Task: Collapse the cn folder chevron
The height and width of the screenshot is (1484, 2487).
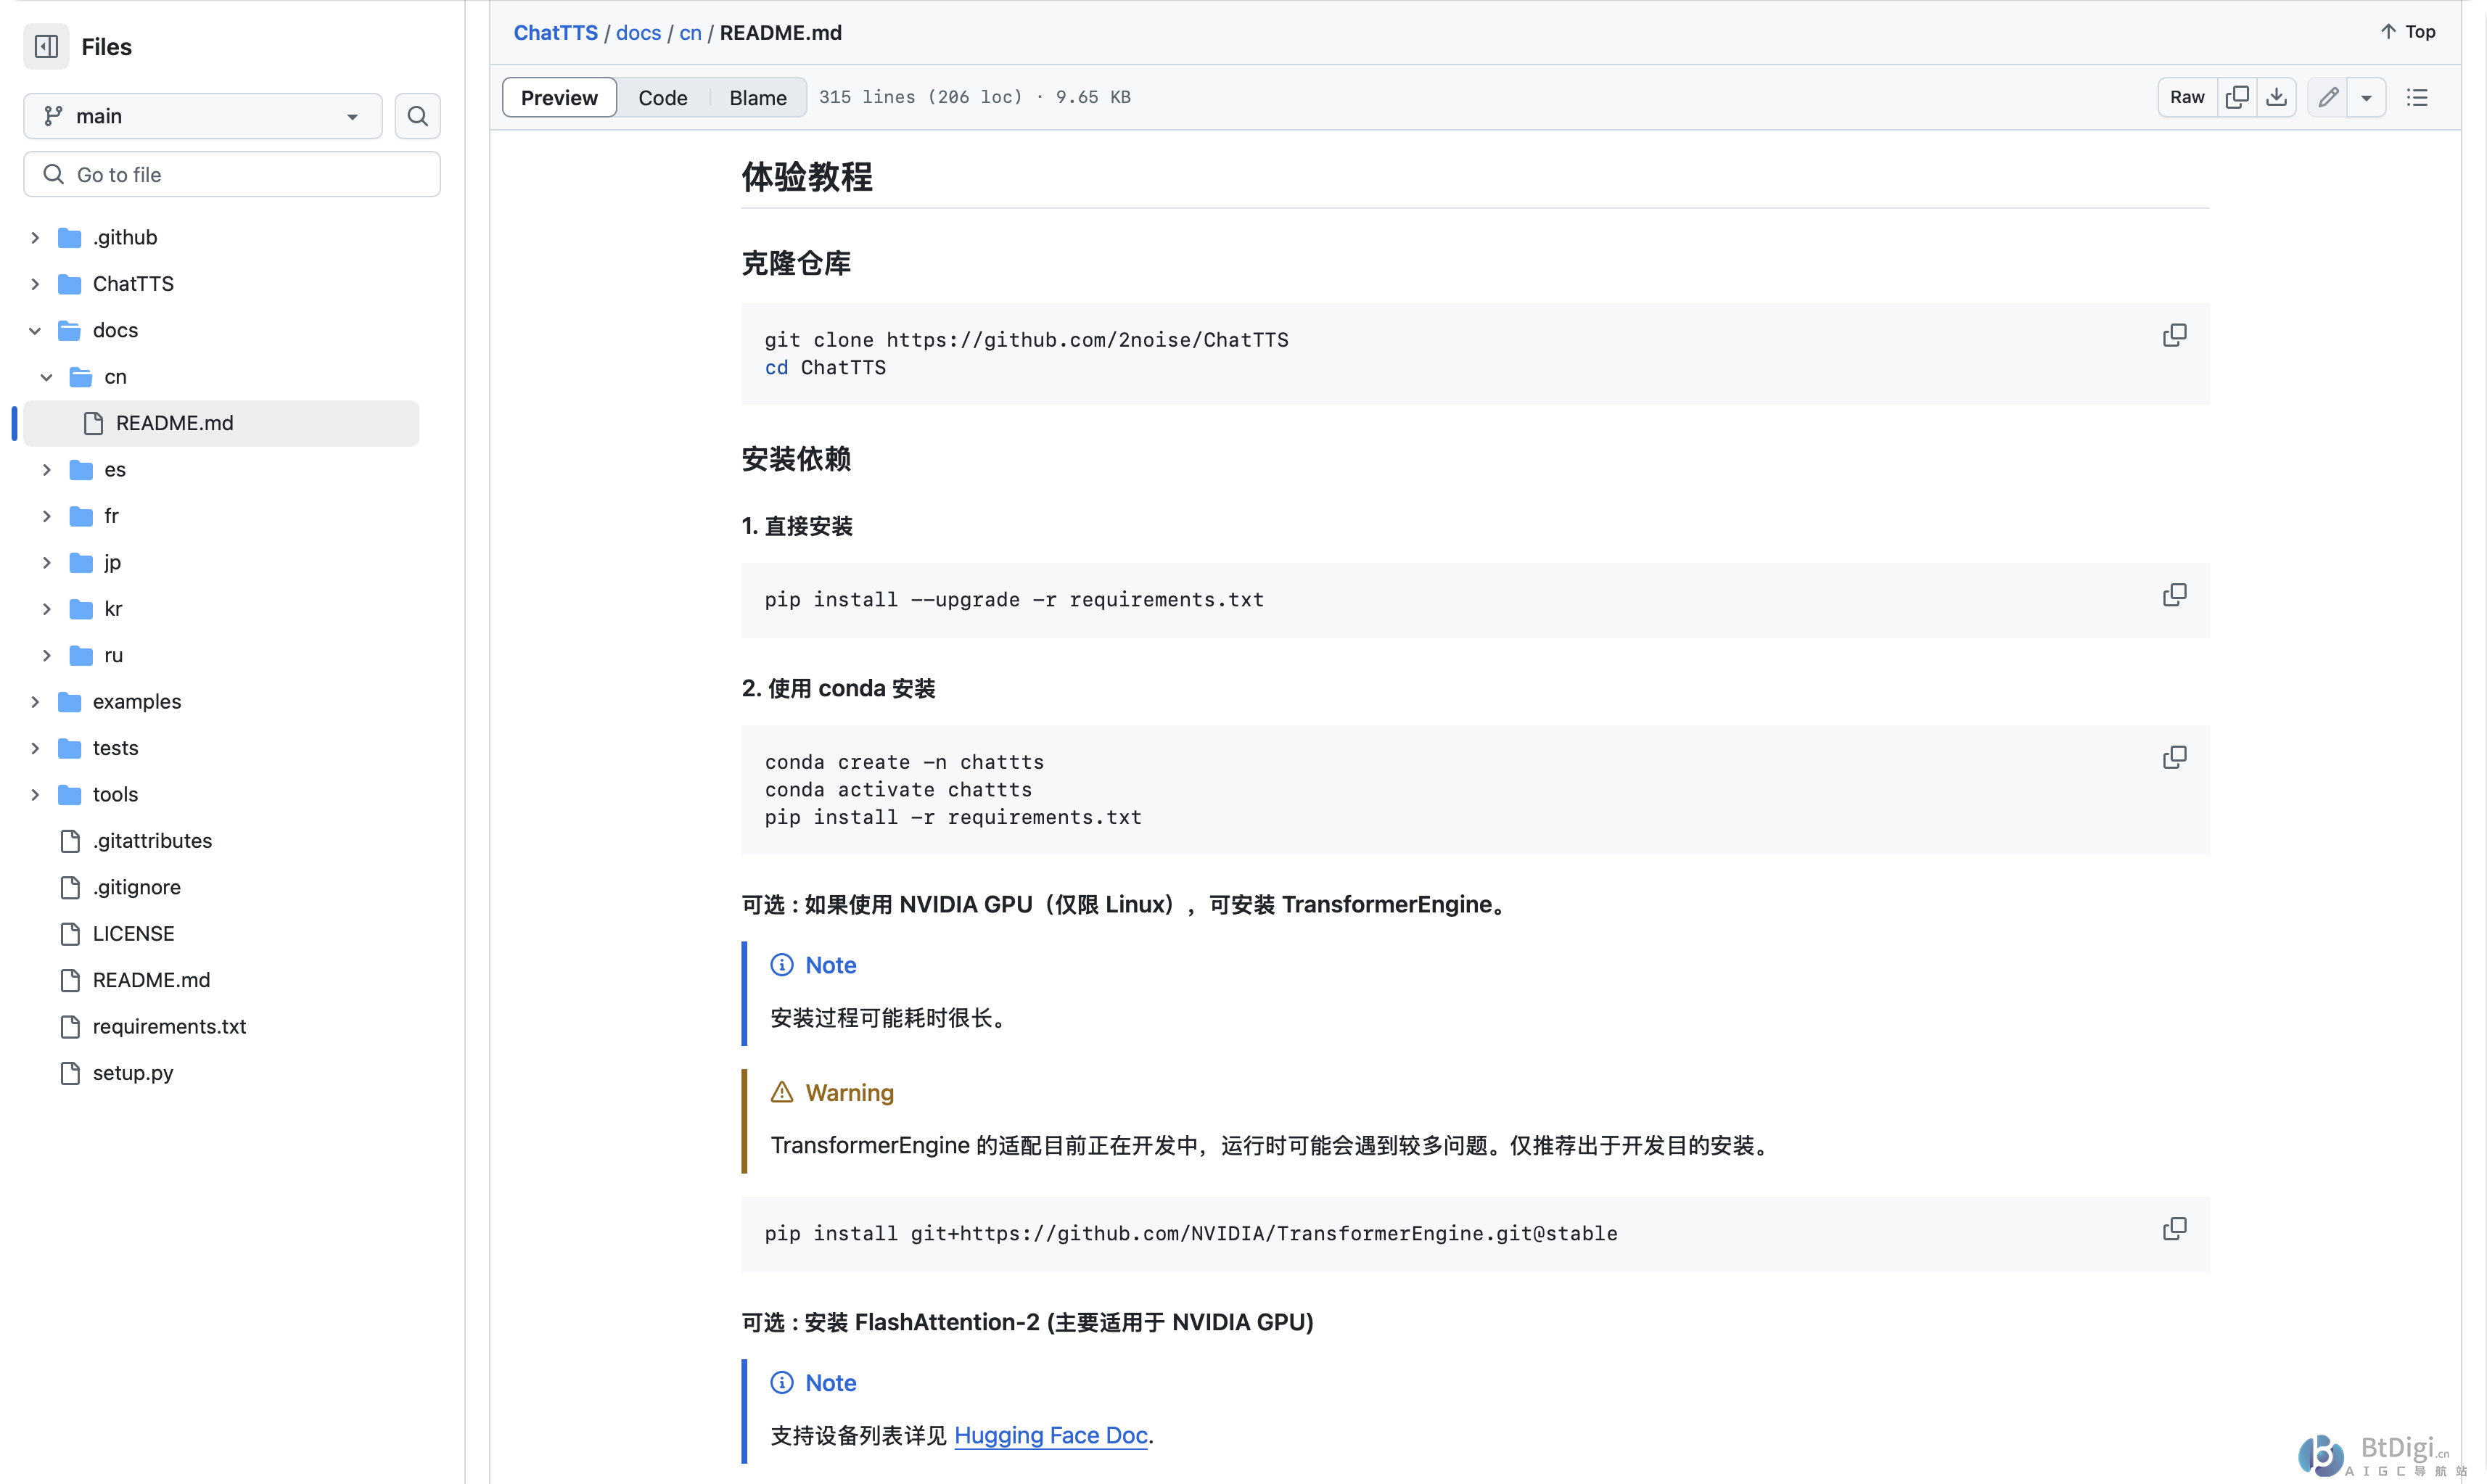Action: (46, 377)
